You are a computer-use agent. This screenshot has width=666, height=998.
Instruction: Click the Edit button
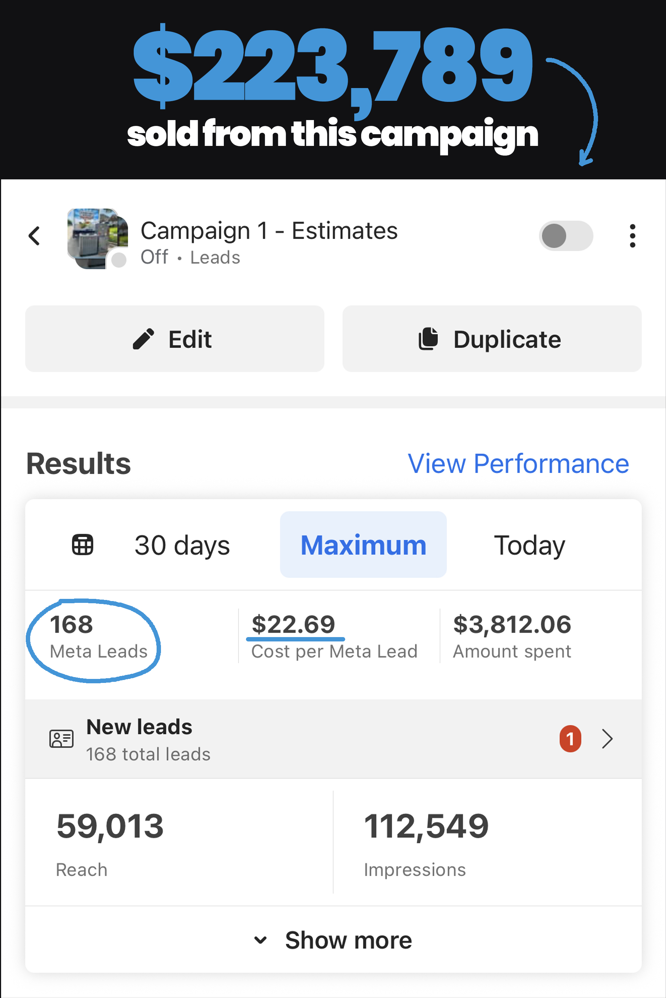pyautogui.click(x=174, y=339)
